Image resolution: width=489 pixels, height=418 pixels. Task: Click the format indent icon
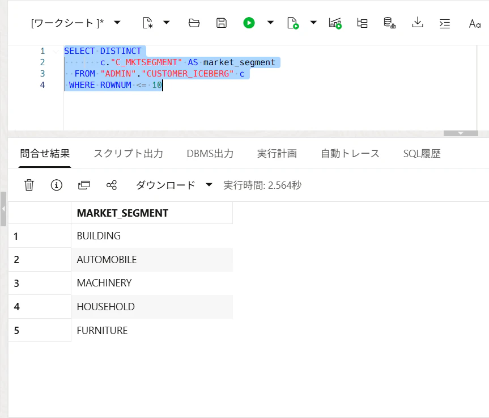(444, 23)
